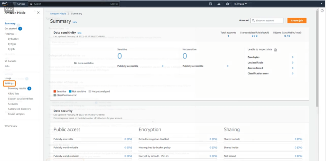Screen dimensions: 326x161
Task: Open Allow lists in the sidebar
Action: 13,94
